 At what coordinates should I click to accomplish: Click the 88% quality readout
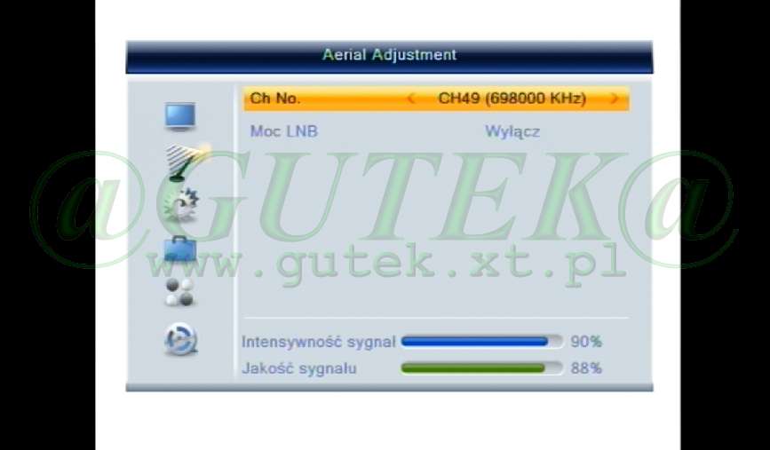pyautogui.click(x=586, y=368)
